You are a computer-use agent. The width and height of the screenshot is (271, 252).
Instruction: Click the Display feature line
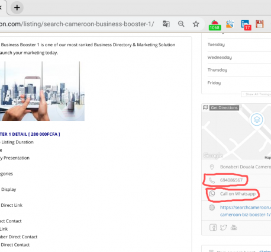coord(8,190)
